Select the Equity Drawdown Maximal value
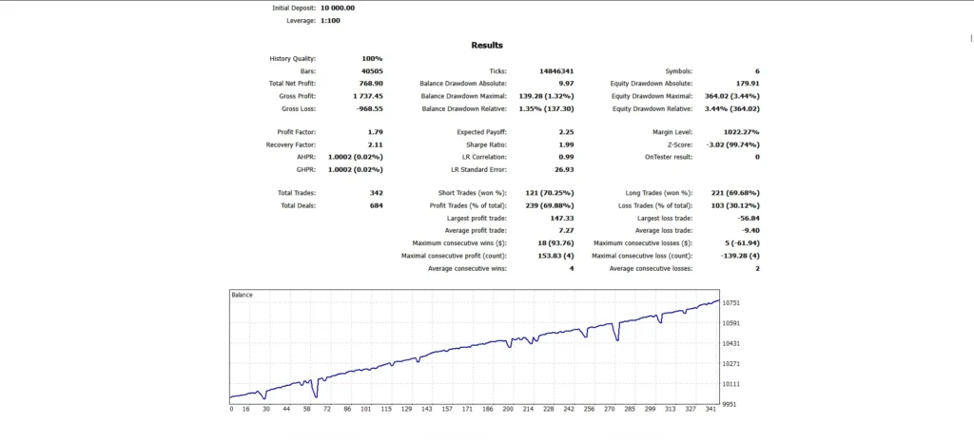Screen dimensions: 974x443 pos(733,96)
